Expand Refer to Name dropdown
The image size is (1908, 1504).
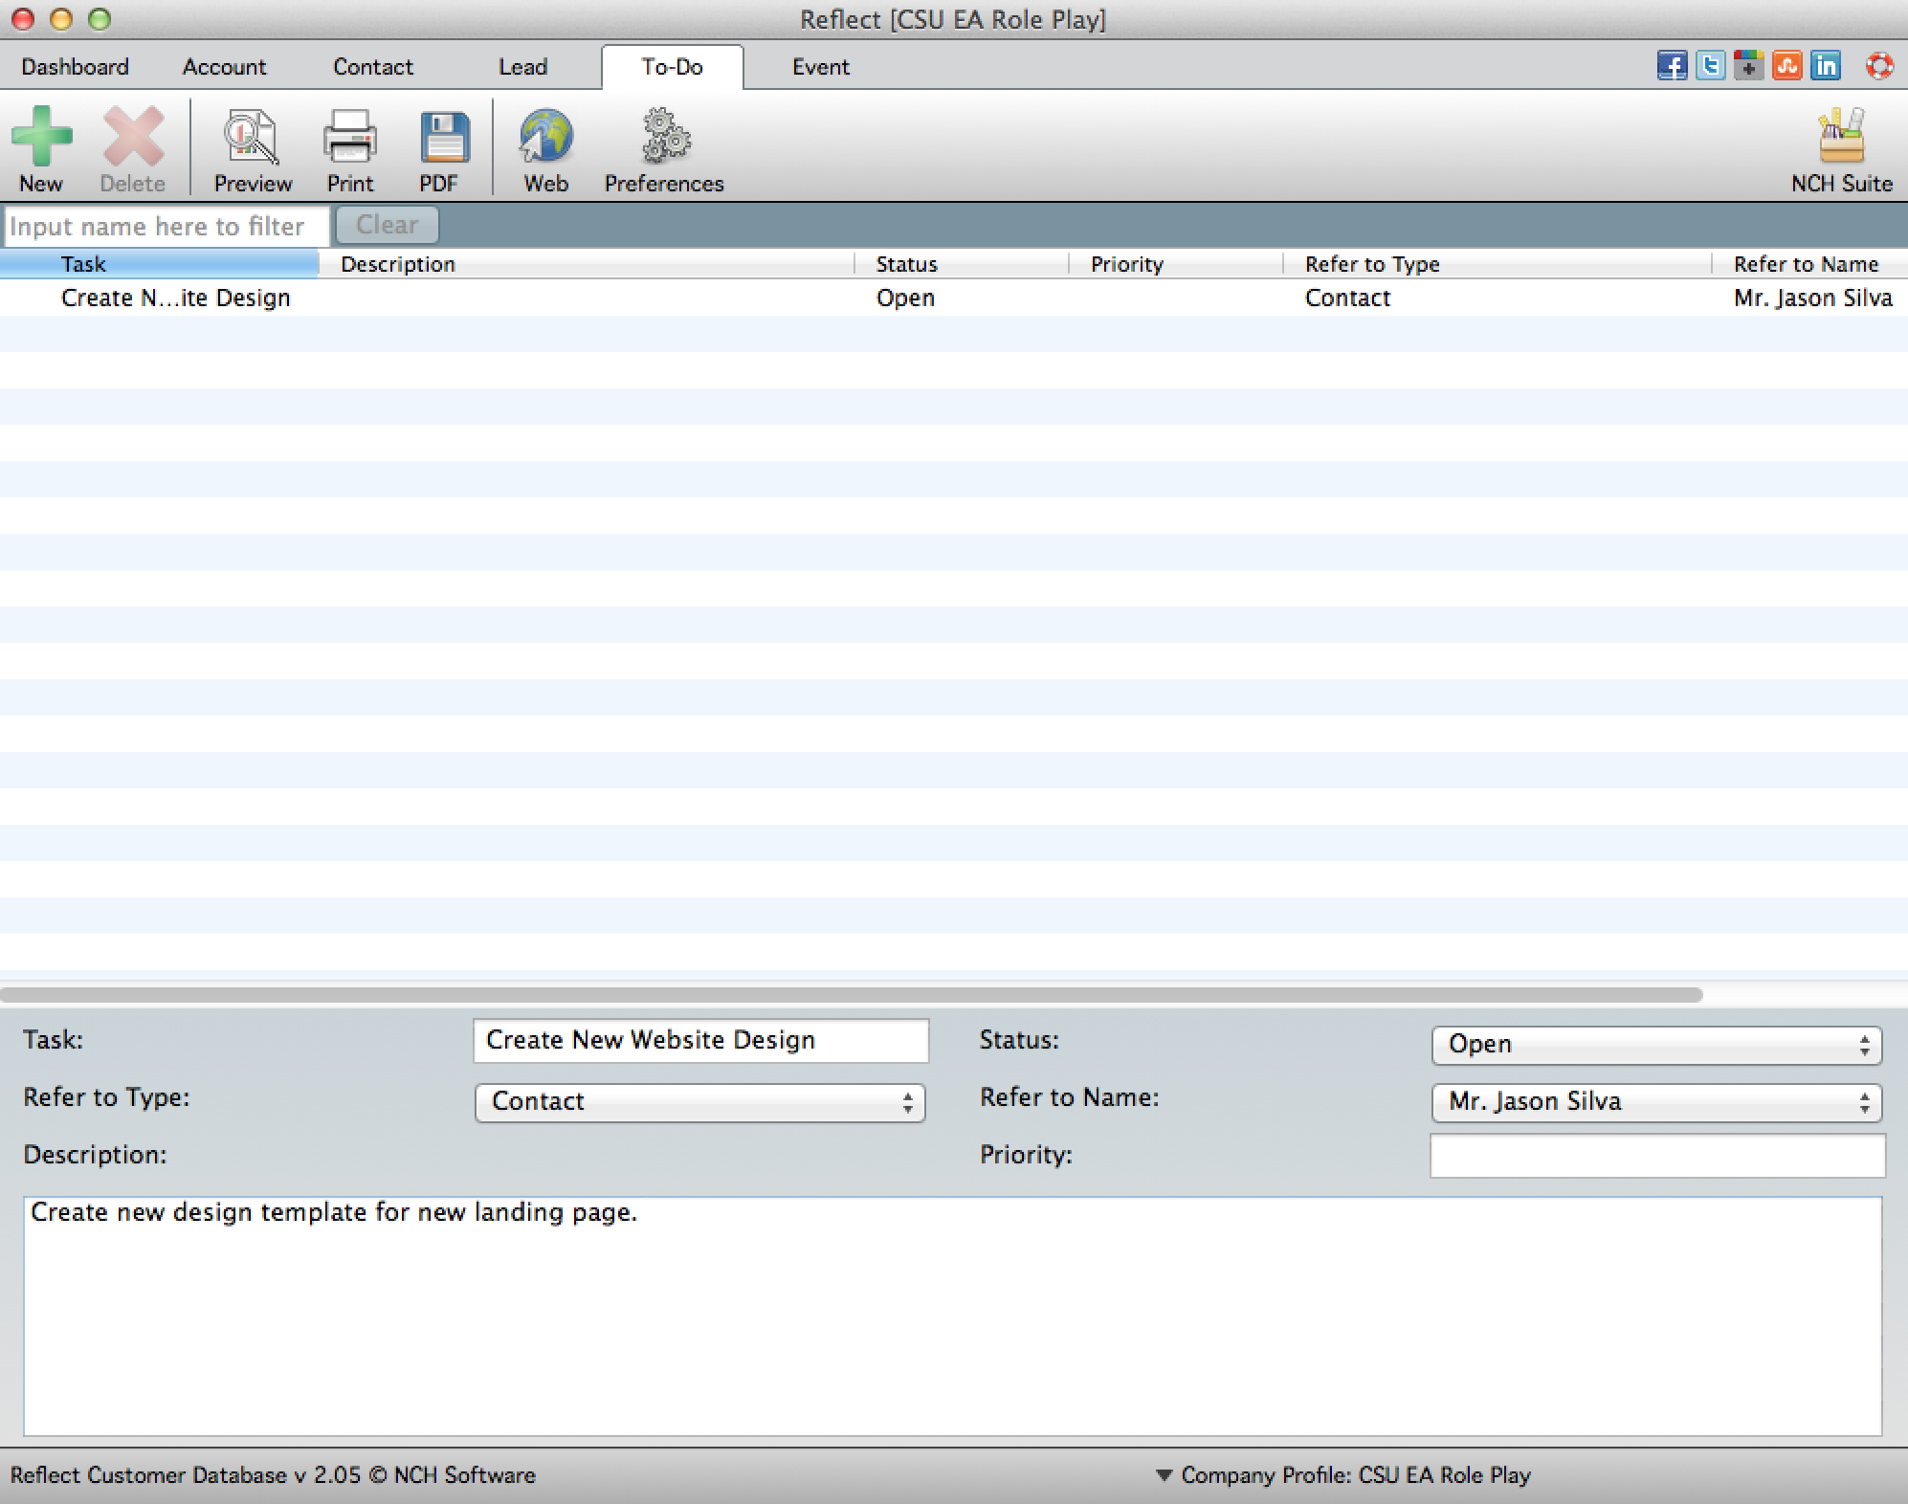pyautogui.click(x=1656, y=1102)
